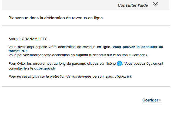This screenshot has height=120, width=174.
Task: Click the grey help bar background
Action: tap(54, 5)
